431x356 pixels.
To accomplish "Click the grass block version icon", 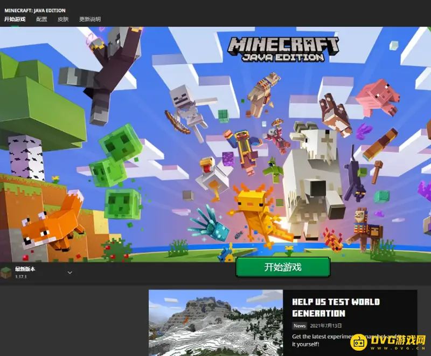I will (x=6, y=272).
